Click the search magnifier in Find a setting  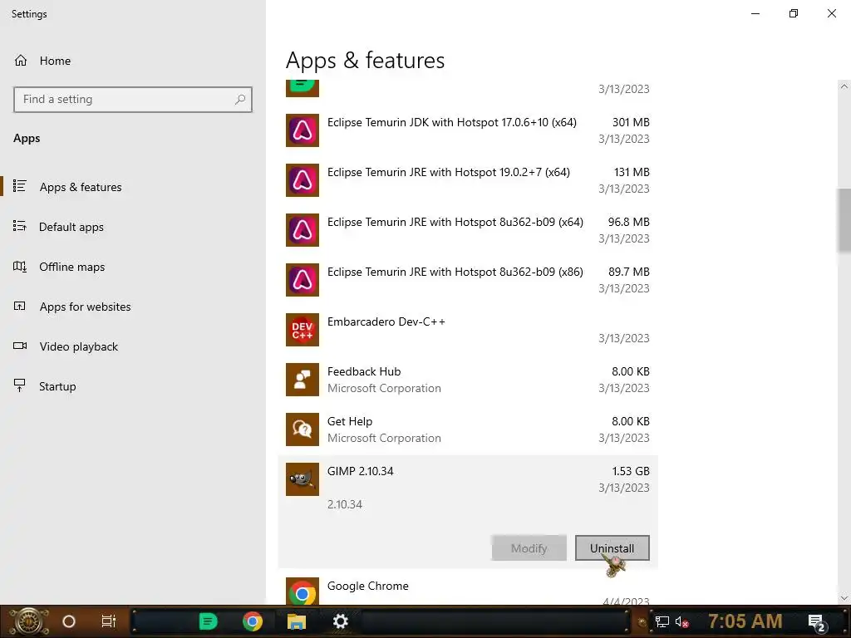click(x=240, y=100)
